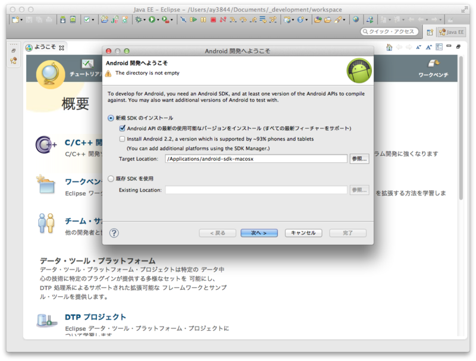Open the Android SDK Manager from the toolbar
Viewport: 476px width, 361px height.
64,21
